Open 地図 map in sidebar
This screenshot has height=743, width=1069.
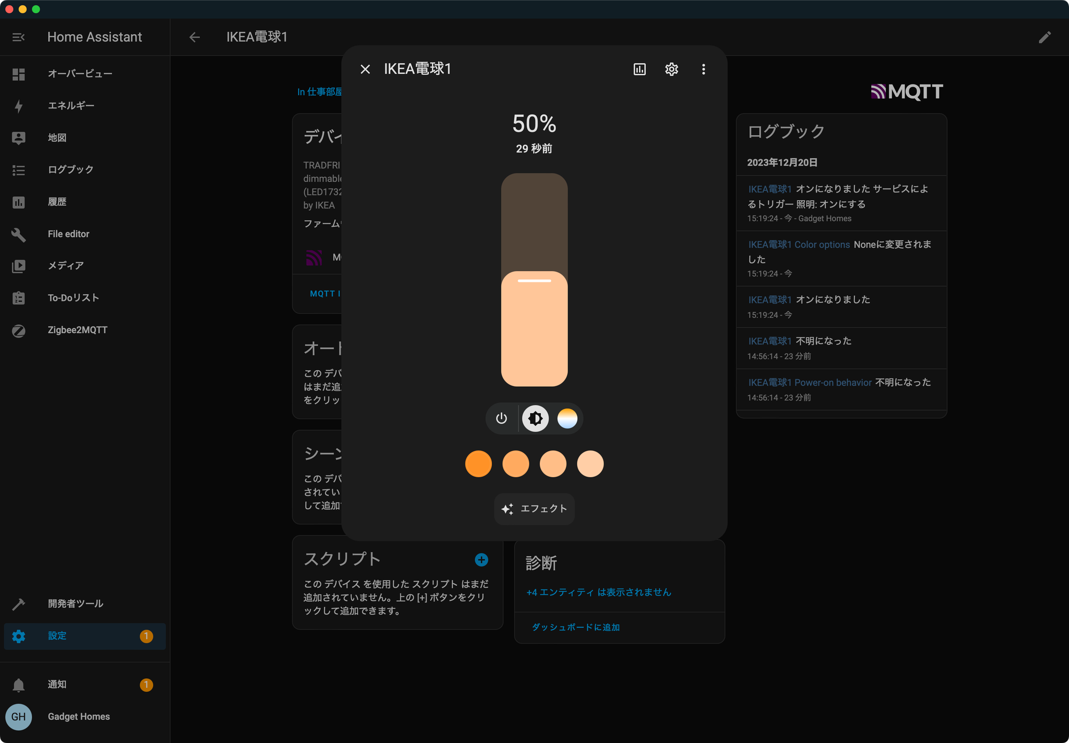click(85, 138)
